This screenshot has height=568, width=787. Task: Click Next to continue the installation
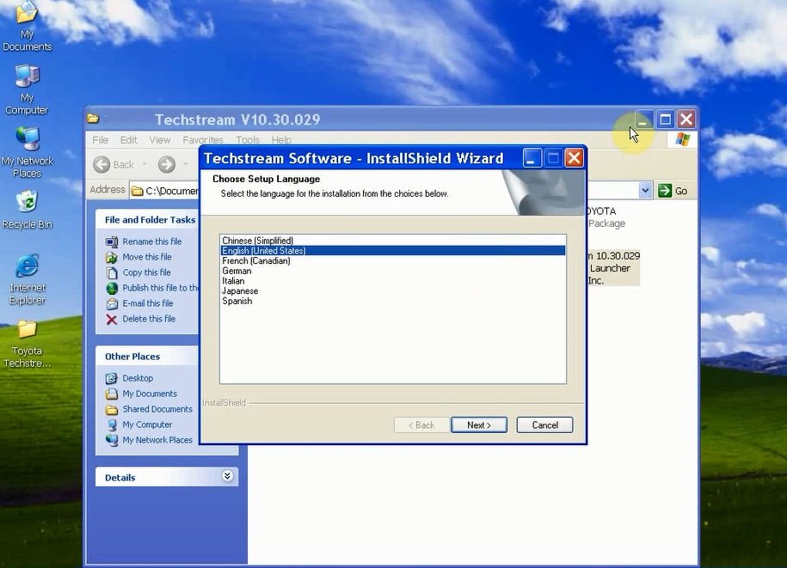479,425
